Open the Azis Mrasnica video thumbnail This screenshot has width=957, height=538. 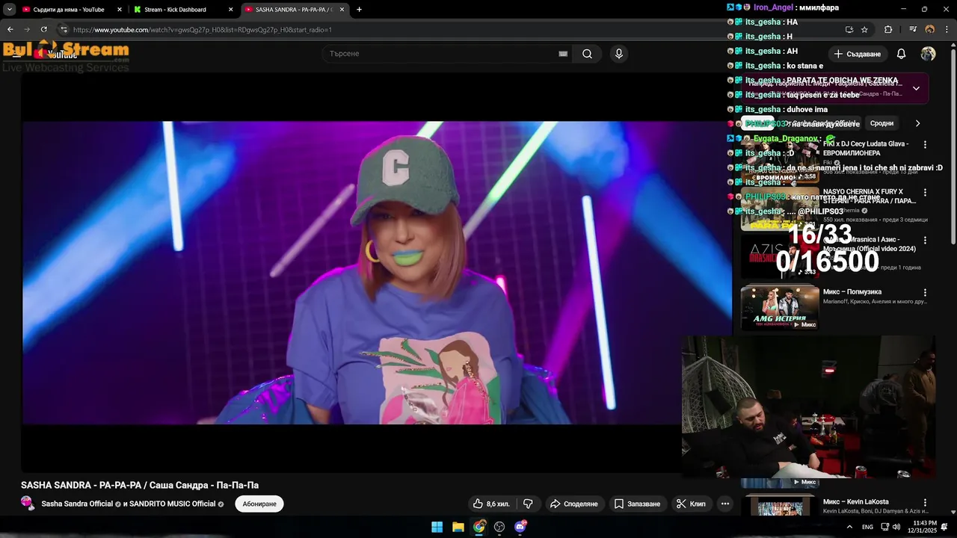point(780,257)
